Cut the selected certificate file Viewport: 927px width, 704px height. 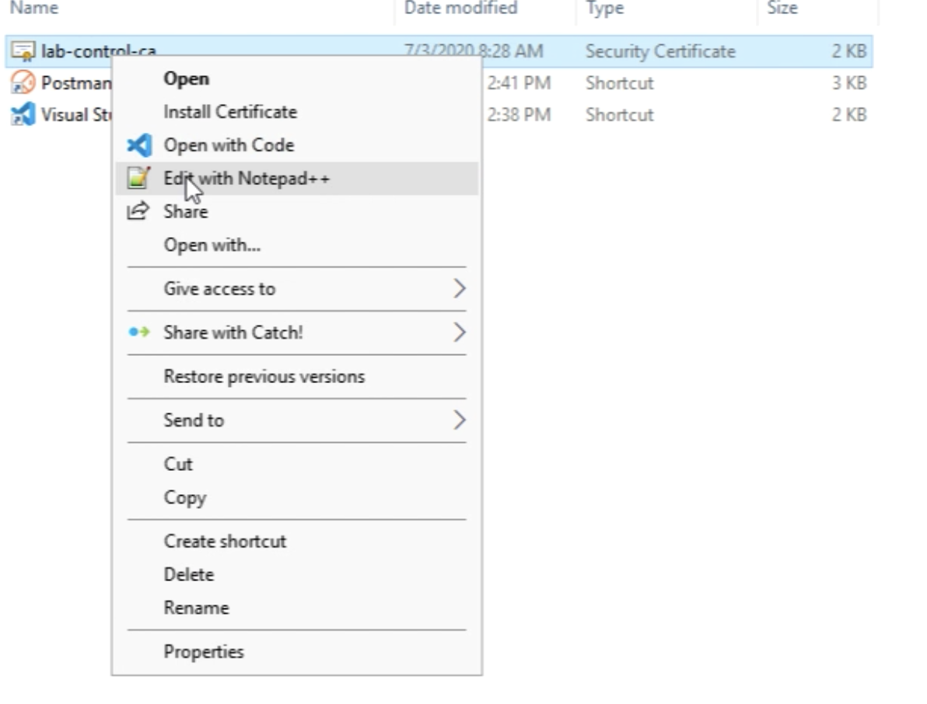click(x=177, y=464)
